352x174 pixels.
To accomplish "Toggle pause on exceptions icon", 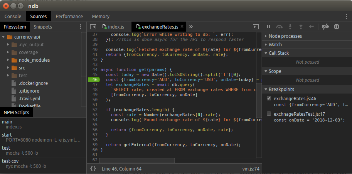I will (337, 27).
